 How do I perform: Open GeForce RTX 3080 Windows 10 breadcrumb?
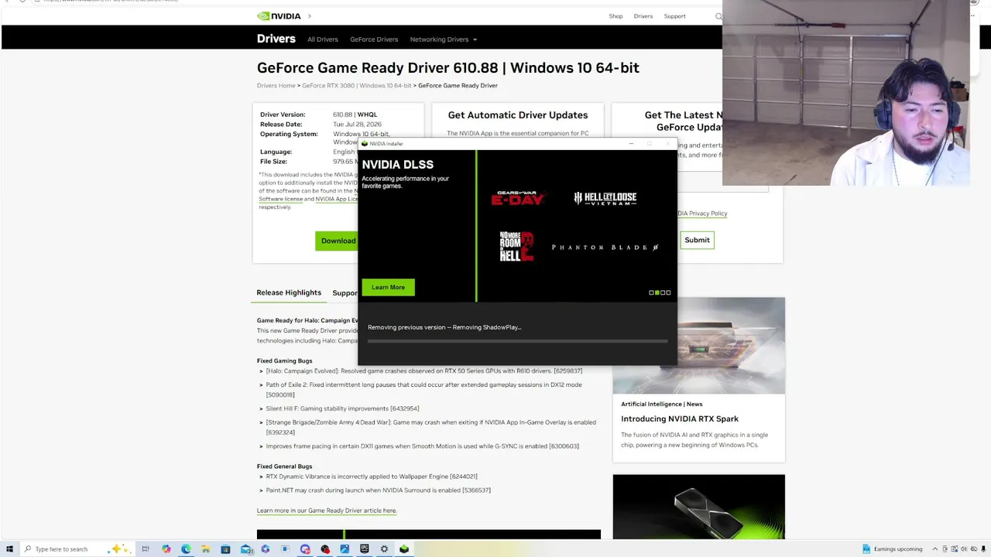[357, 86]
